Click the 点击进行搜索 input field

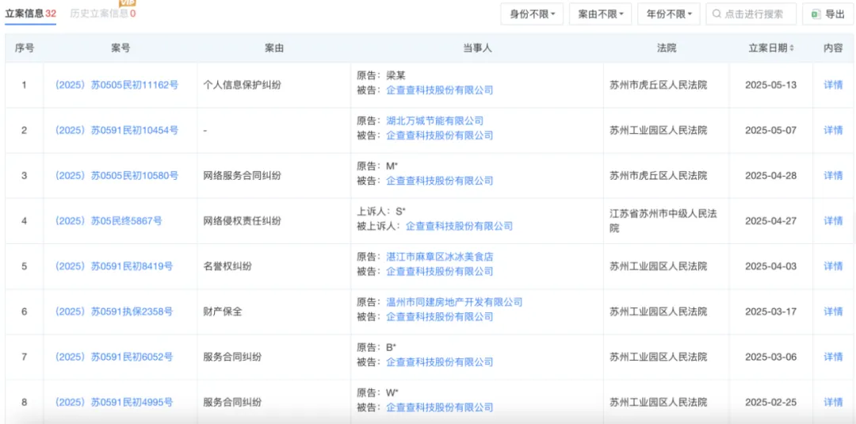tap(751, 14)
